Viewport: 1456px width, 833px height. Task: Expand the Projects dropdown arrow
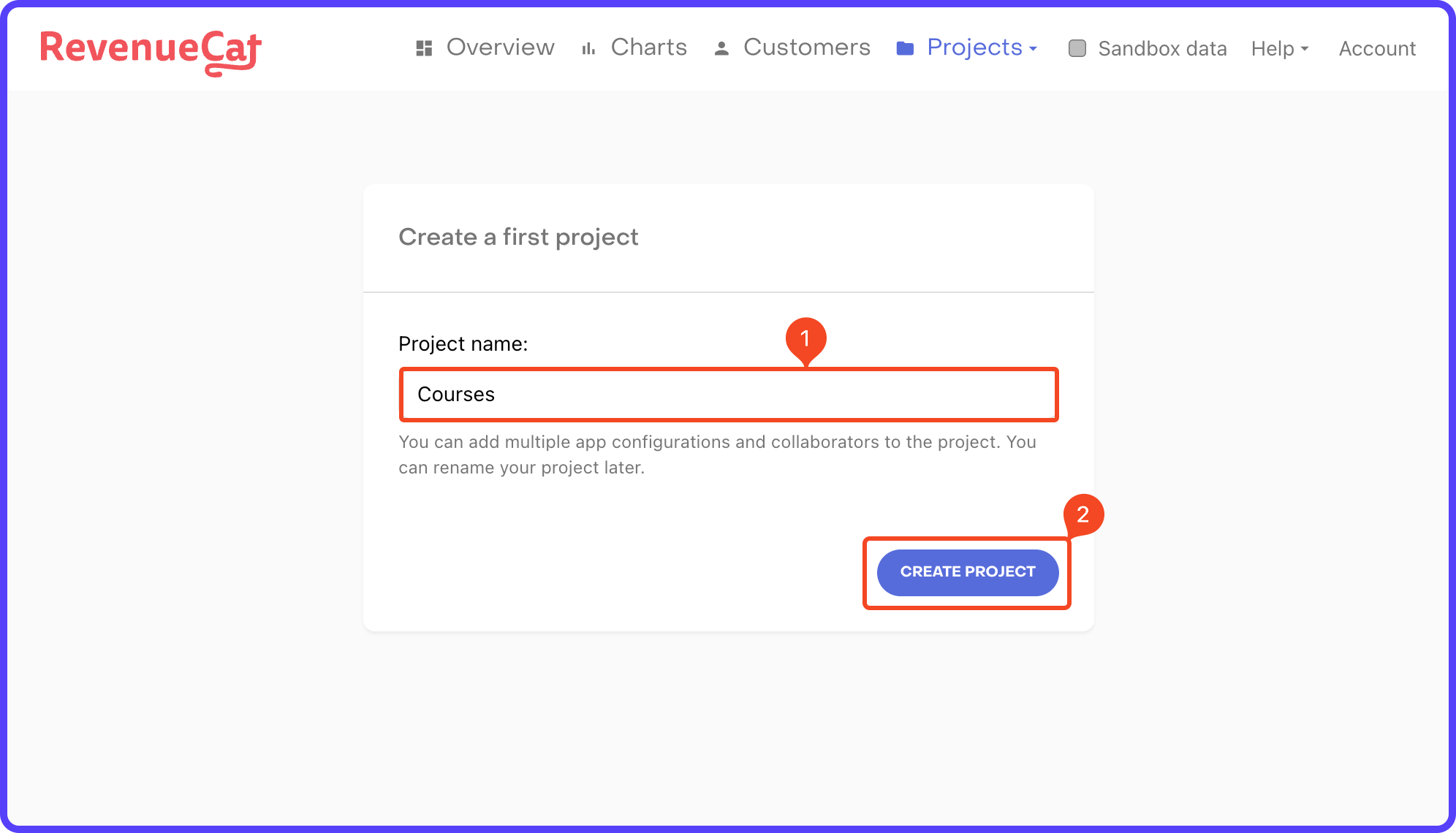point(1034,48)
